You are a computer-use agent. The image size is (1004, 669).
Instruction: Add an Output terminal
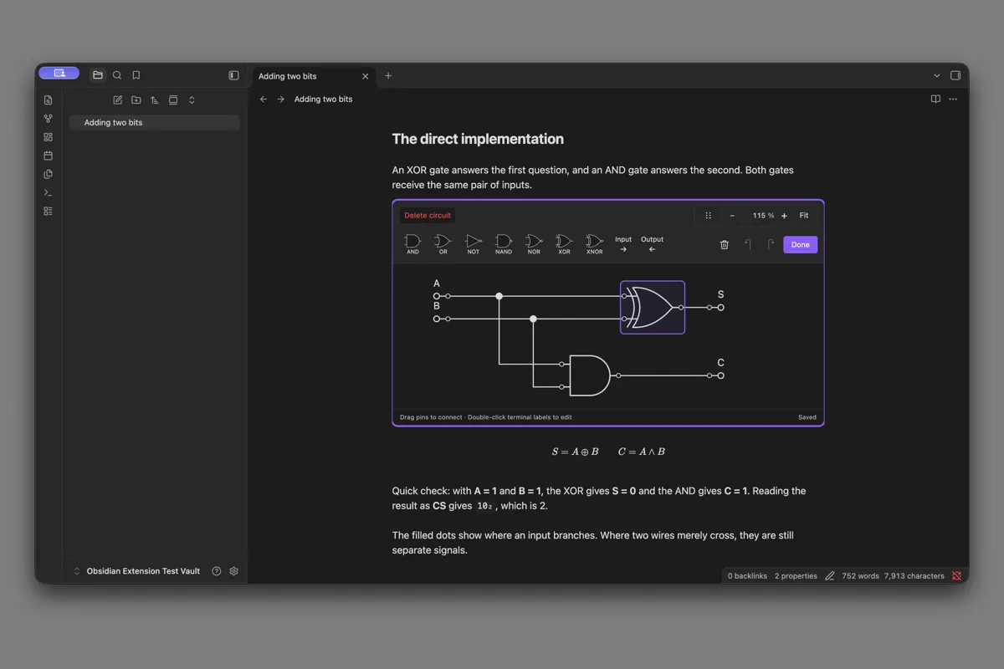tap(652, 244)
